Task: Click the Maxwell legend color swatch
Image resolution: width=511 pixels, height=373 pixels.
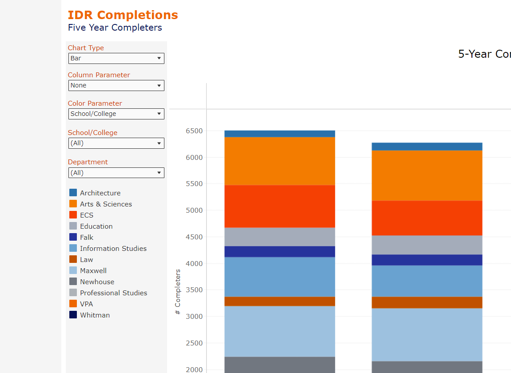Action: pyautogui.click(x=73, y=270)
